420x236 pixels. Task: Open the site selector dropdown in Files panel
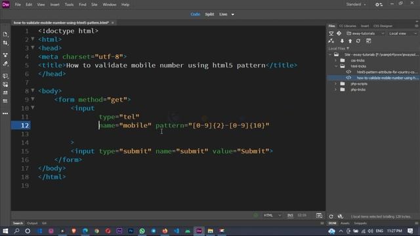pyautogui.click(x=366, y=33)
